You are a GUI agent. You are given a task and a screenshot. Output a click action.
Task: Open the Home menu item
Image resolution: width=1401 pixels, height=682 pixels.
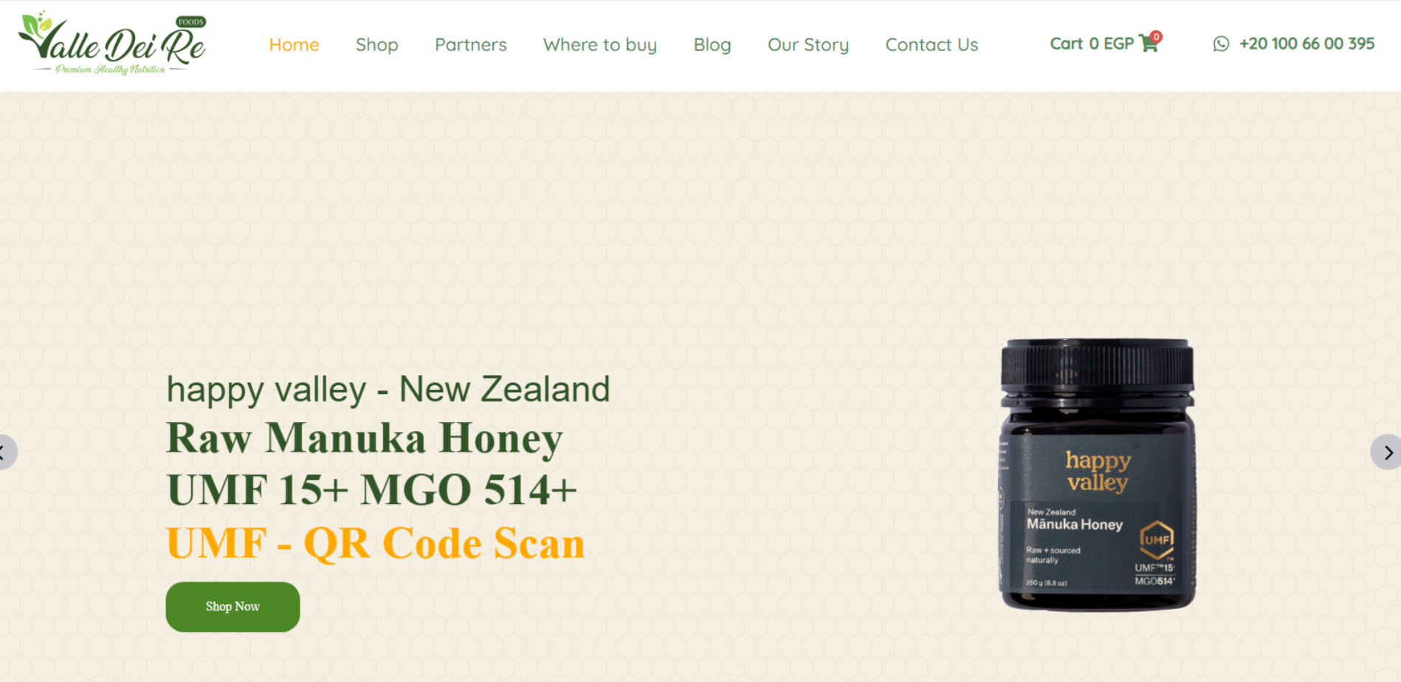click(x=294, y=45)
